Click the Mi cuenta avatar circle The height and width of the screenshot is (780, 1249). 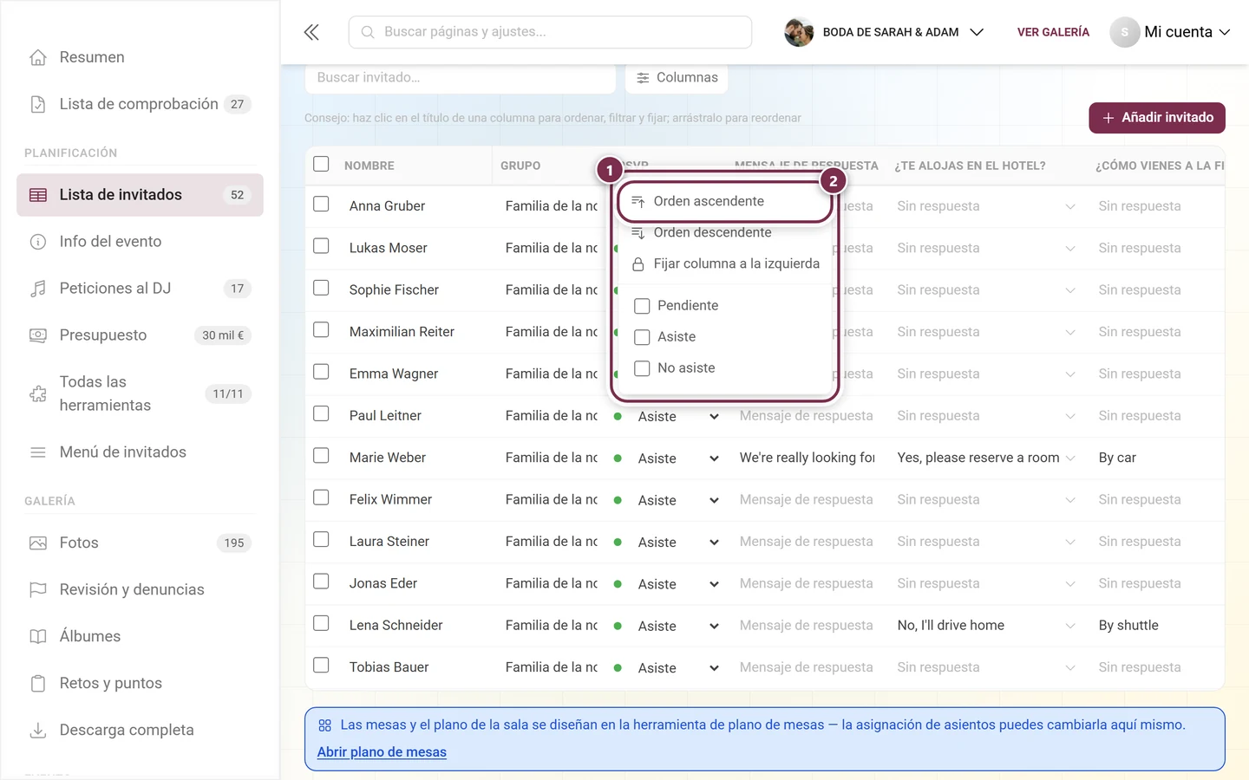(1125, 32)
